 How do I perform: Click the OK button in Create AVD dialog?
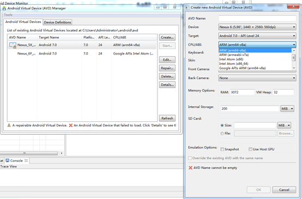point(259,190)
